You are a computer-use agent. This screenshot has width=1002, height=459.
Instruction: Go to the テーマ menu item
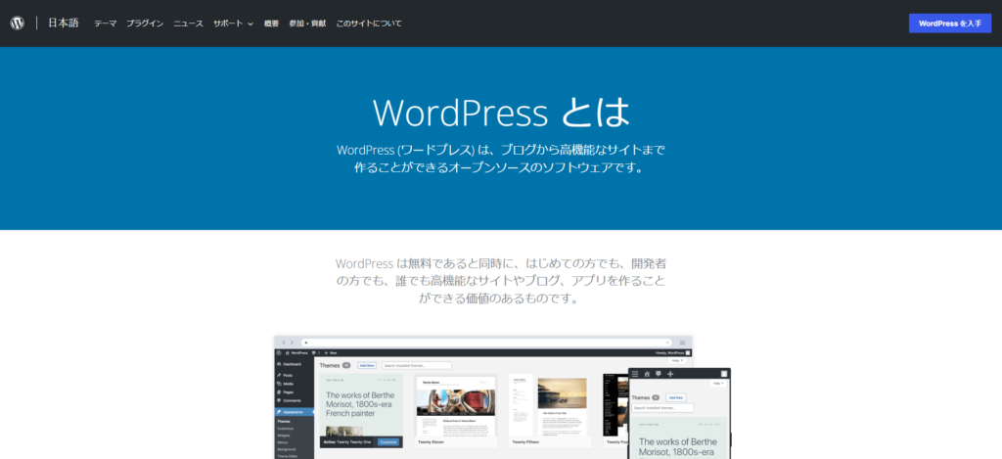coord(106,23)
